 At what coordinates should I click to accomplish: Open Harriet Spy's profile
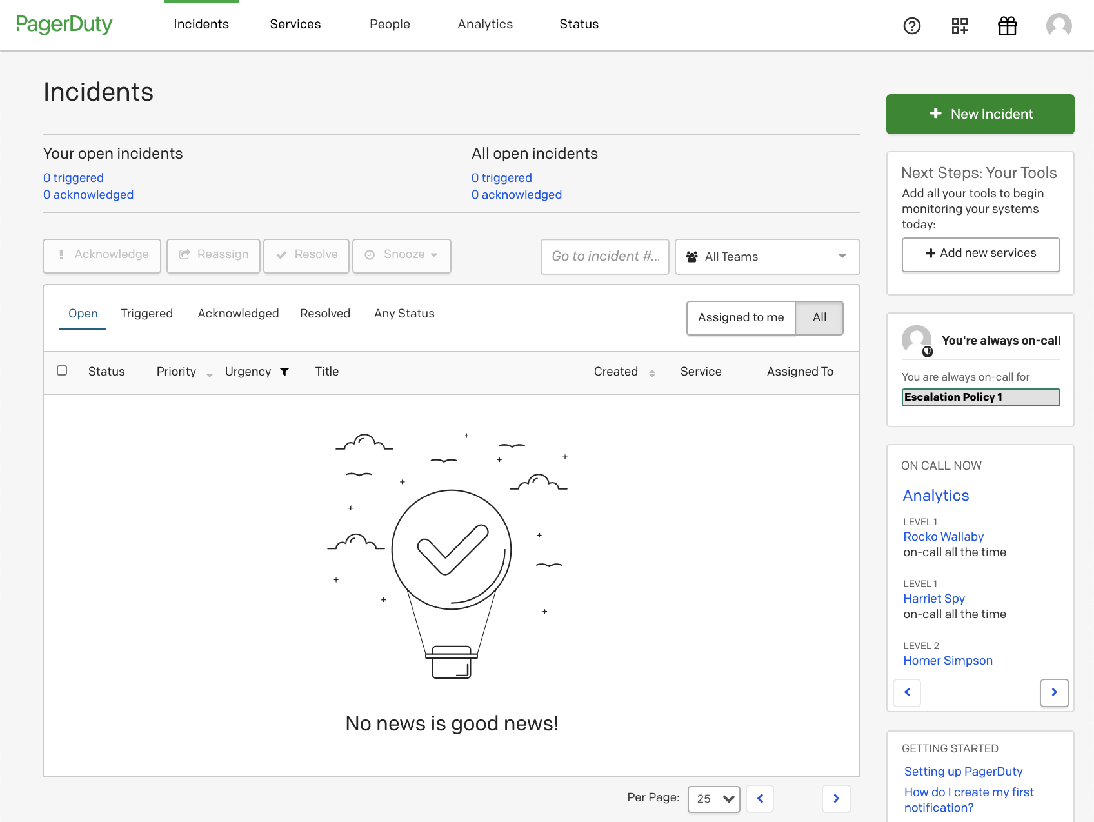(x=934, y=599)
